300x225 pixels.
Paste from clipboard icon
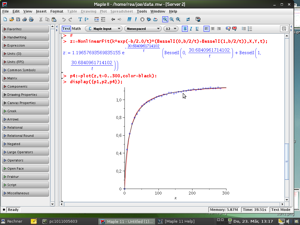point(54,19)
